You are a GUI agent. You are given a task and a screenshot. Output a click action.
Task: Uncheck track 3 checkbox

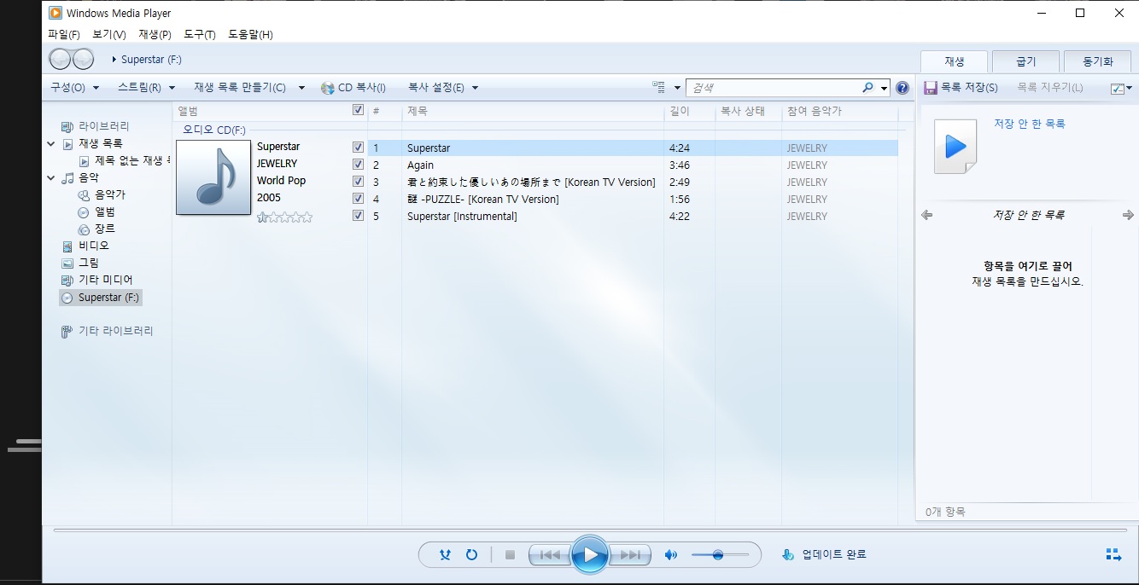point(358,182)
